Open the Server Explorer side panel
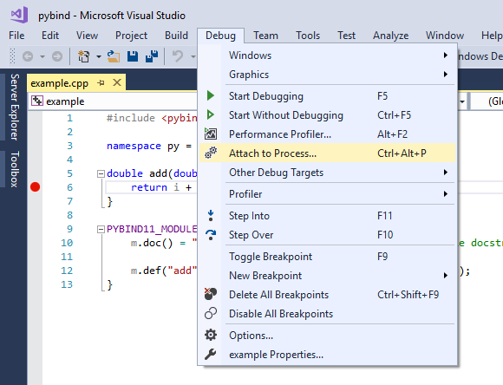The image size is (503, 385). pos(15,107)
